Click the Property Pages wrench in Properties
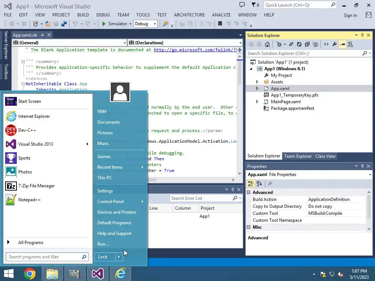This screenshot has width=375, height=281. pos(270,184)
